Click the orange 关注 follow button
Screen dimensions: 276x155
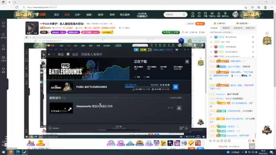click(200, 23)
